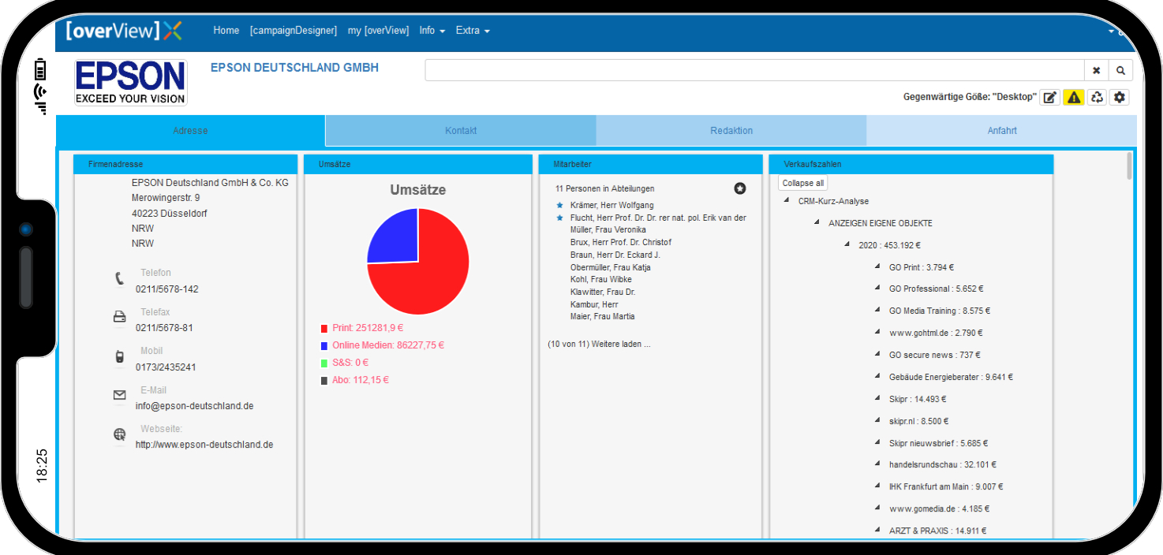Click the fax icon beside Telefax
Screen dimensions: 1163x555
[120, 317]
